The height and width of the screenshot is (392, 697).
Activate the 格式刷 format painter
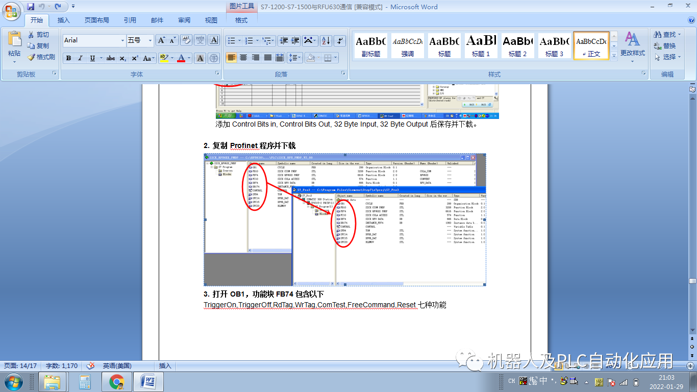tap(41, 57)
